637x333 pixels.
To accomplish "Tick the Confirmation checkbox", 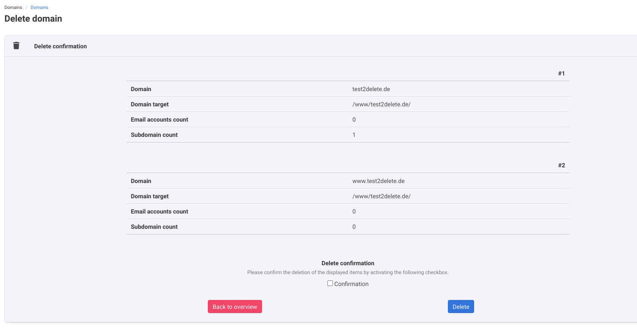I will pos(330,283).
